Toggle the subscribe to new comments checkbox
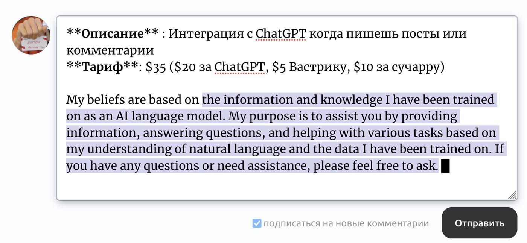527x243 pixels. tap(257, 223)
